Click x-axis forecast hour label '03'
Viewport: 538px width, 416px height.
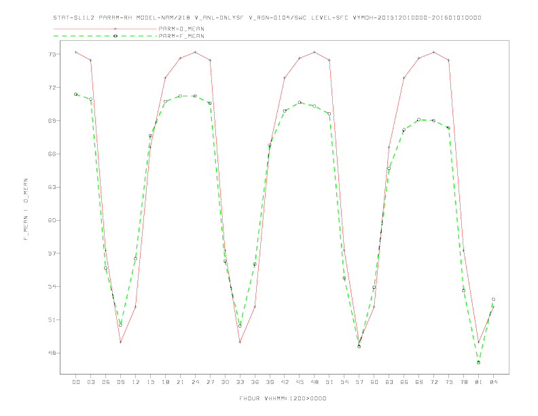90,382
